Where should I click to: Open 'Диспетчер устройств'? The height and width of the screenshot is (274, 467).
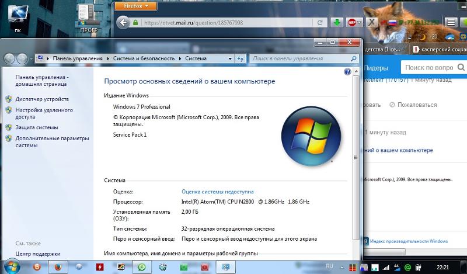coord(42,99)
